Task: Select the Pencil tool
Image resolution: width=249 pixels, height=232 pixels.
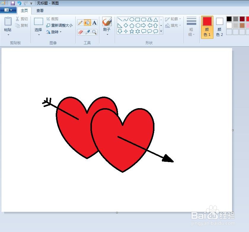Action: 80,23
